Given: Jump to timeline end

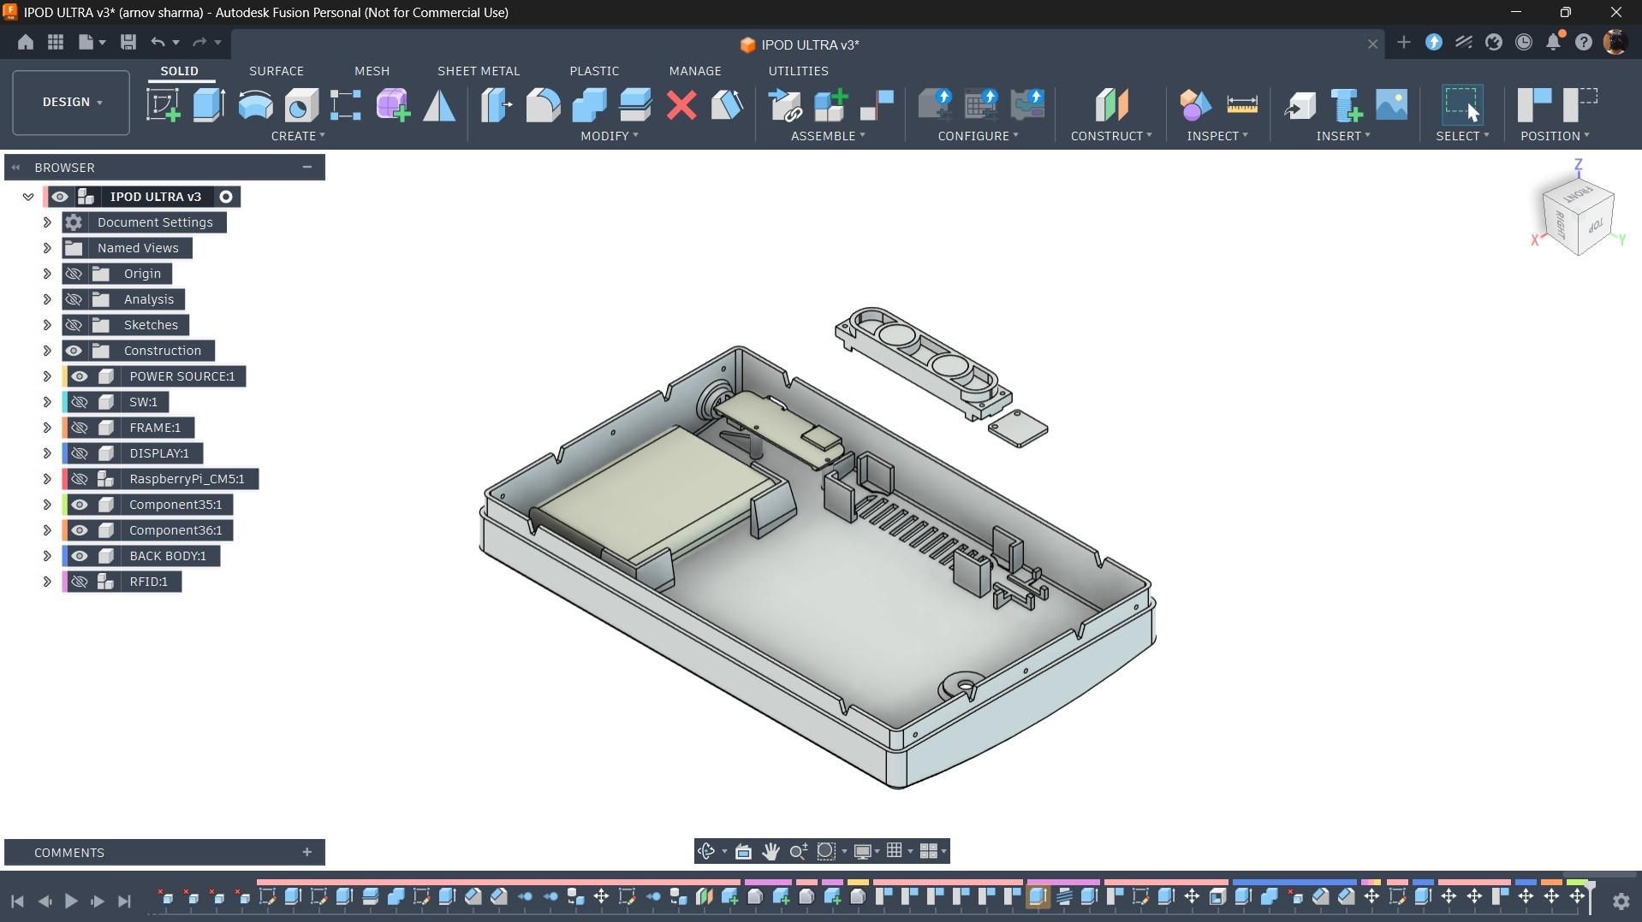Looking at the screenshot, I should click(x=124, y=901).
